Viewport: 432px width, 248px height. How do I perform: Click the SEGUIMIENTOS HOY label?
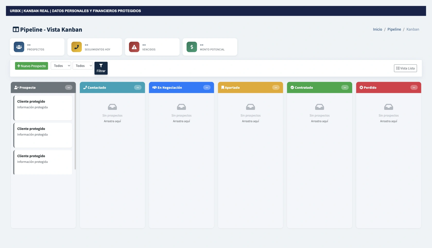tap(98, 49)
